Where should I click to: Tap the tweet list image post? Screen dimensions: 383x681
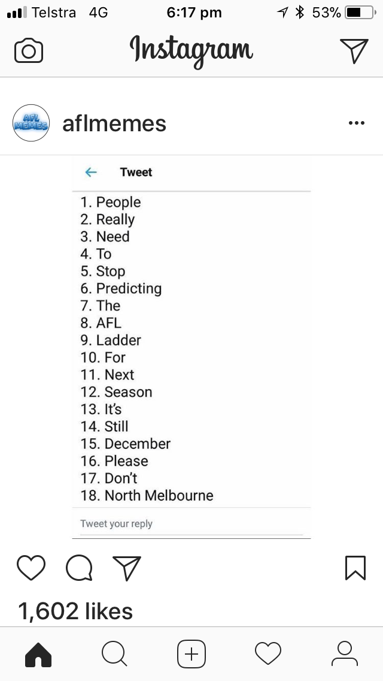click(x=191, y=348)
